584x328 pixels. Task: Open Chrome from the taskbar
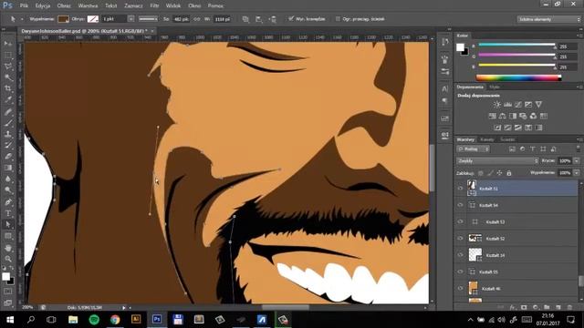tap(115, 320)
